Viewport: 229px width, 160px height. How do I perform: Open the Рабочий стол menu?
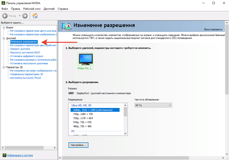click(x=32, y=9)
